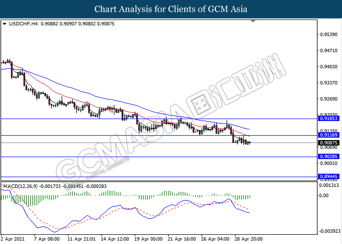Click the 0.90285 support level label
Screen dimensions: 342x244
329,157
